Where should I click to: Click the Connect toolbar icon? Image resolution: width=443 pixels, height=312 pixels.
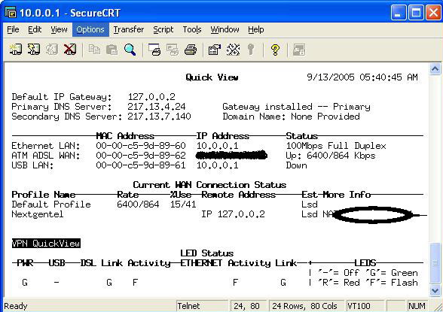tap(16, 50)
